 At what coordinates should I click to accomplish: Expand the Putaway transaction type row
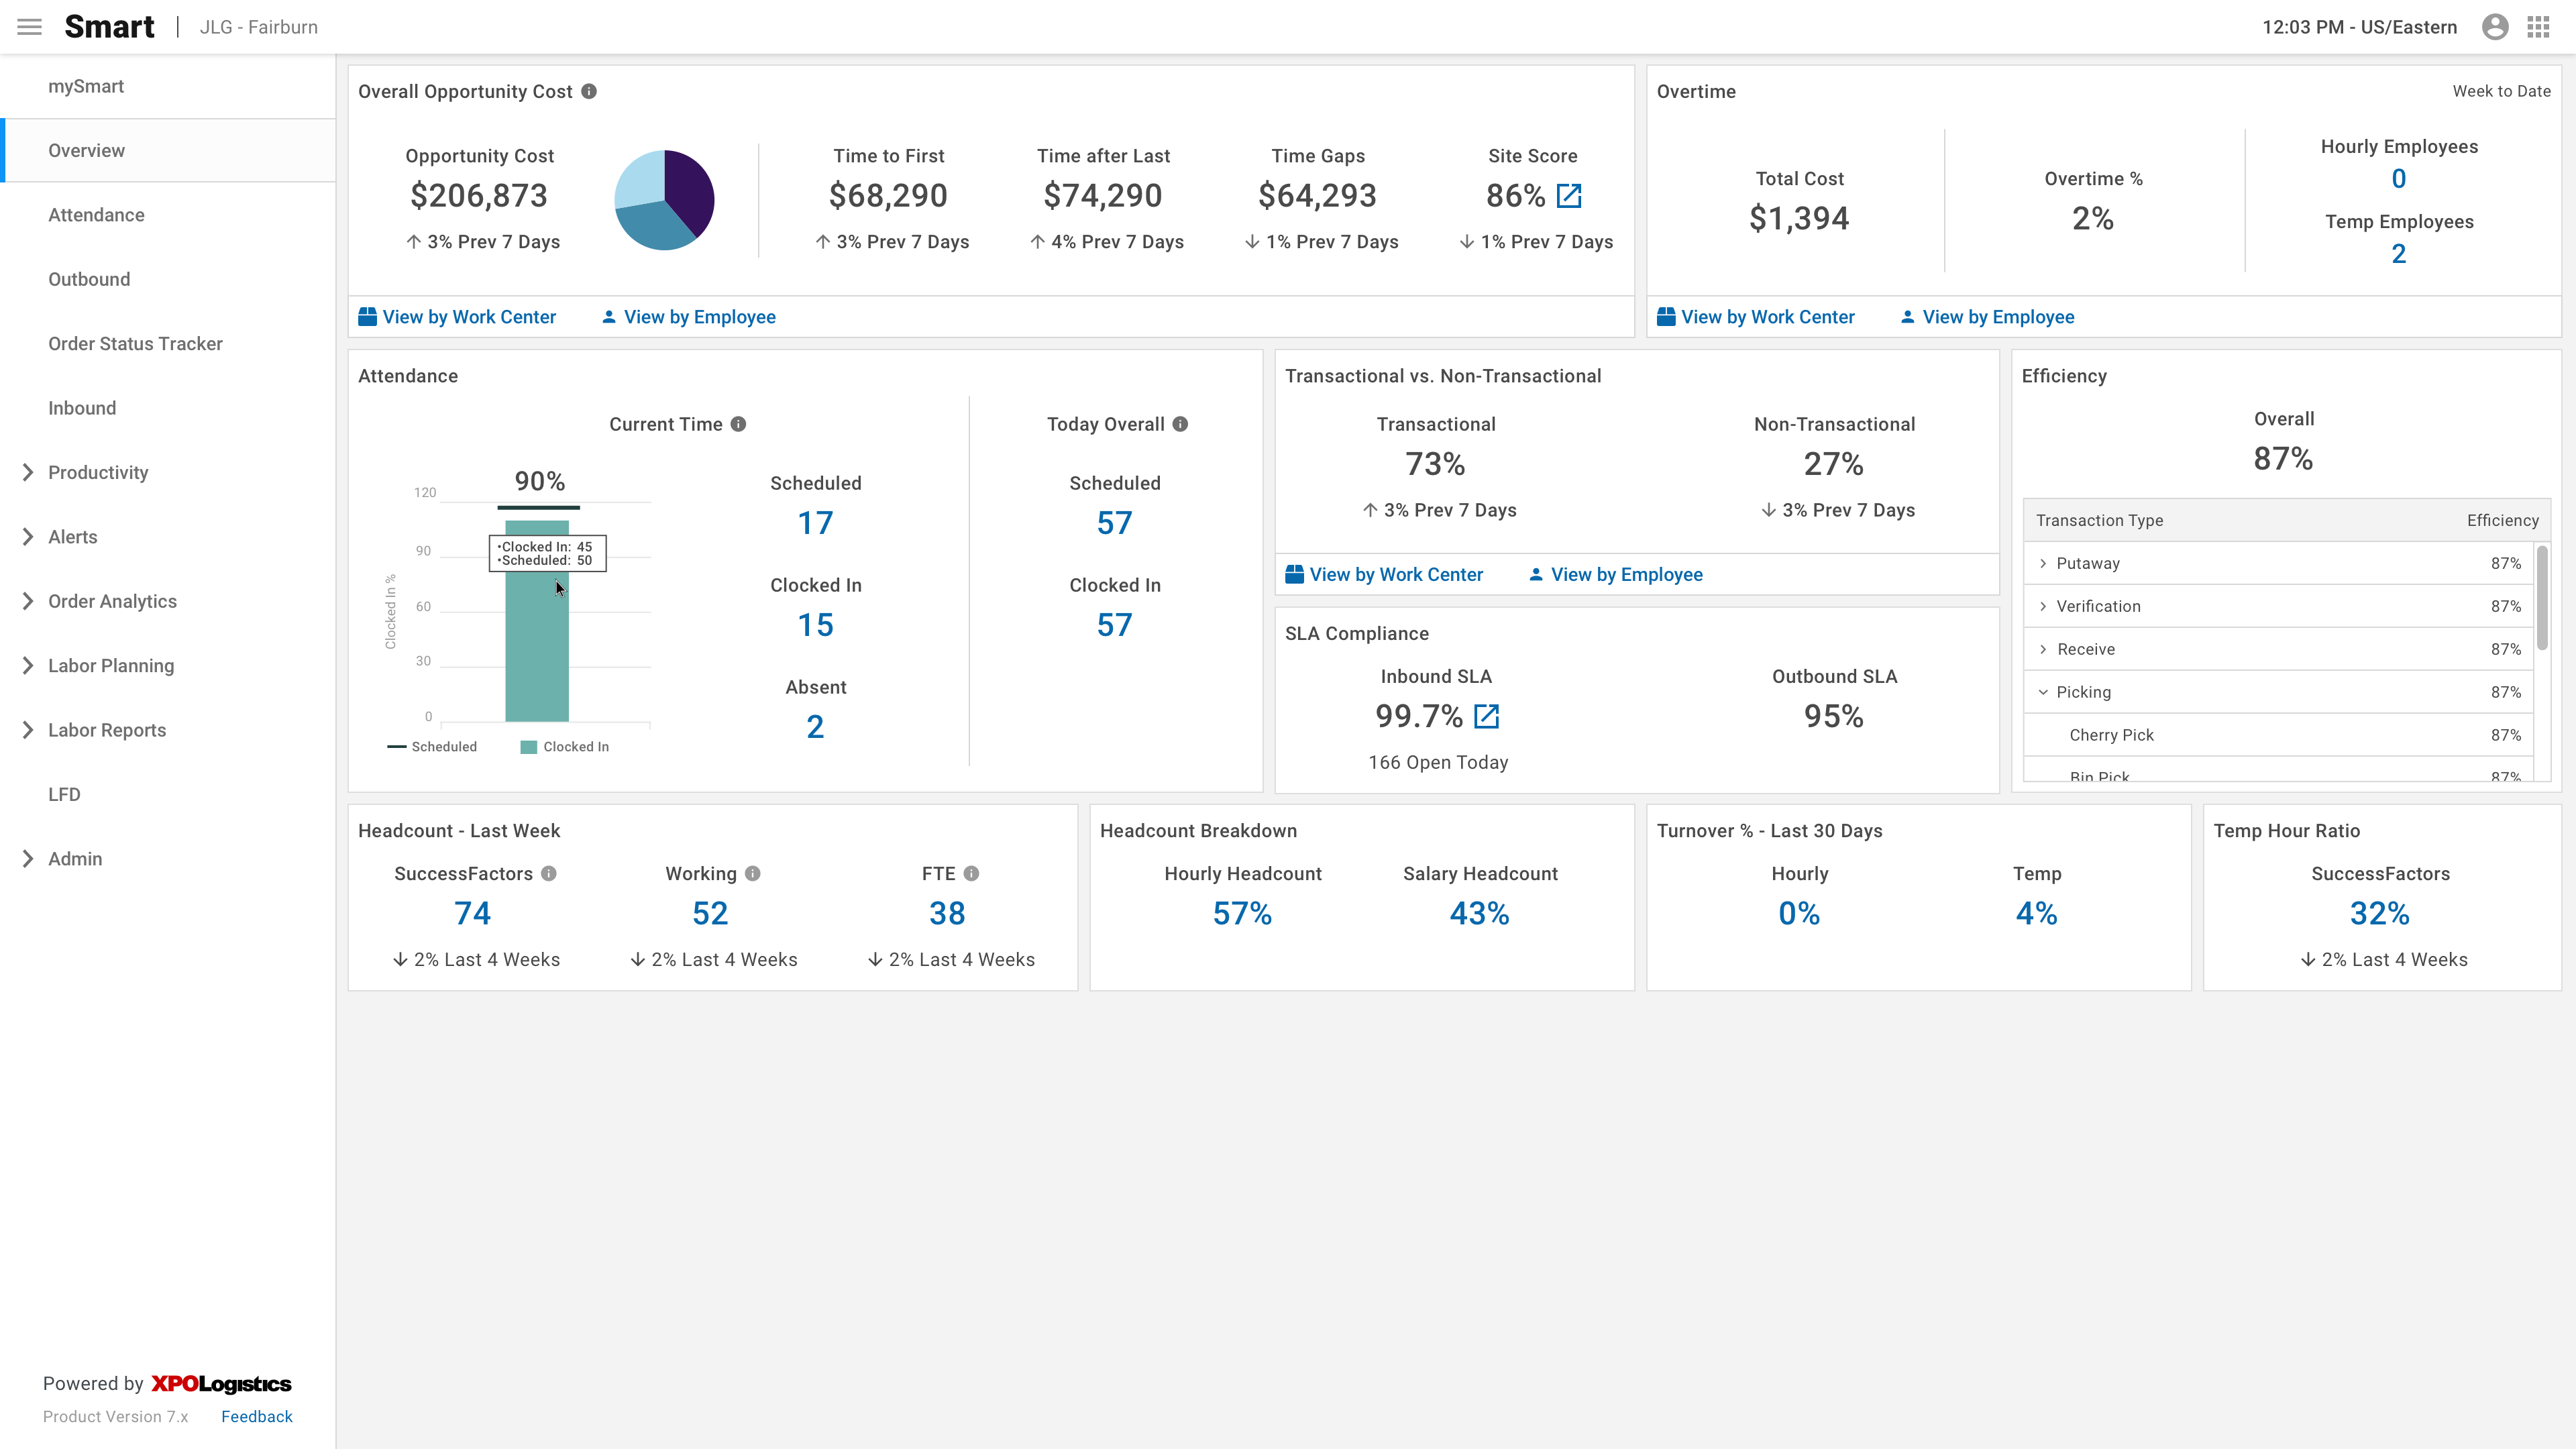tap(2043, 563)
